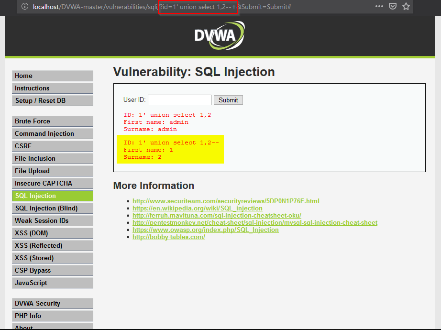The height and width of the screenshot is (330, 441).
Task: Click 'Surname: admin' result text
Action: click(x=150, y=130)
